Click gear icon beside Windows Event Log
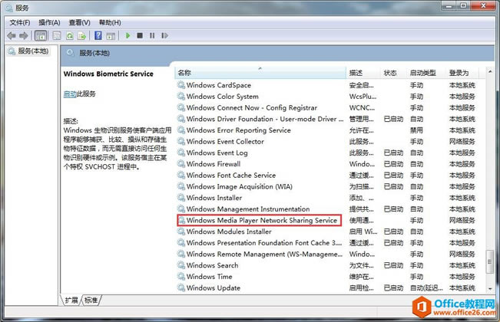Image resolution: width=500 pixels, height=322 pixels. click(x=181, y=153)
